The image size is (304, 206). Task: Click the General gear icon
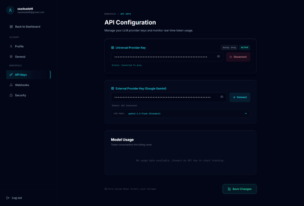11,56
